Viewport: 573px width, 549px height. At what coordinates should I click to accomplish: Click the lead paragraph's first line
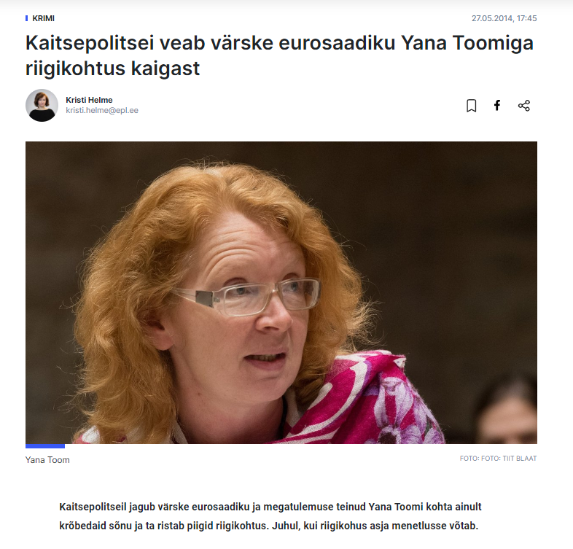click(x=270, y=507)
